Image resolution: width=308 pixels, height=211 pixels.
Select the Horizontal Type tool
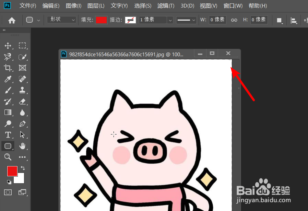(x=8, y=135)
